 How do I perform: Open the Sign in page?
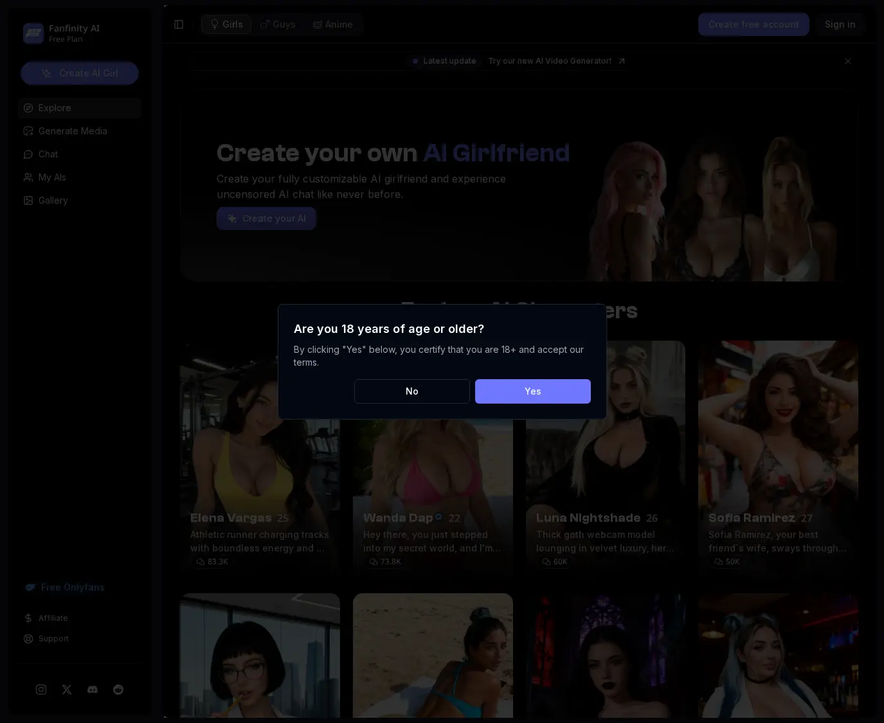pyautogui.click(x=840, y=24)
